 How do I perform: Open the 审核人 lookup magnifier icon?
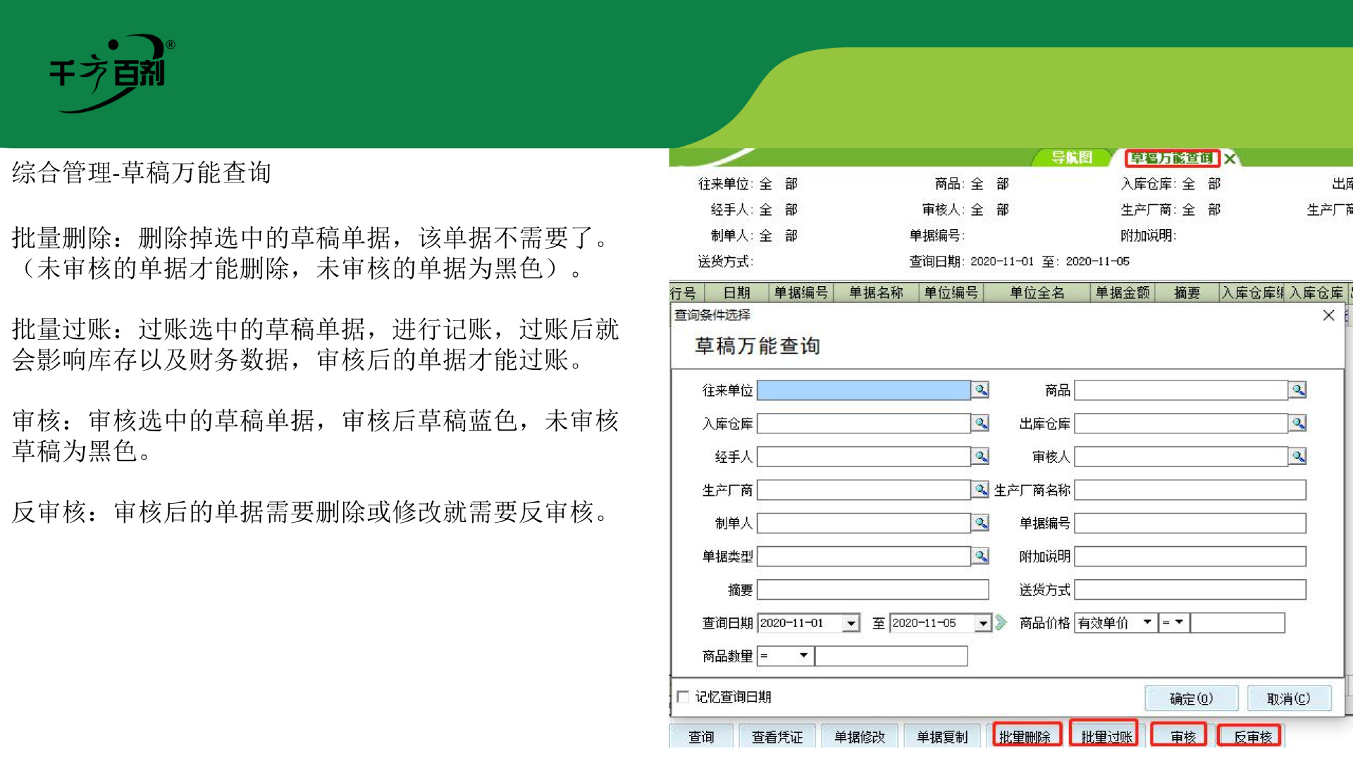click(1299, 457)
